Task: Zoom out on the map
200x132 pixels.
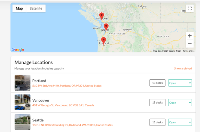Action: (190, 43)
